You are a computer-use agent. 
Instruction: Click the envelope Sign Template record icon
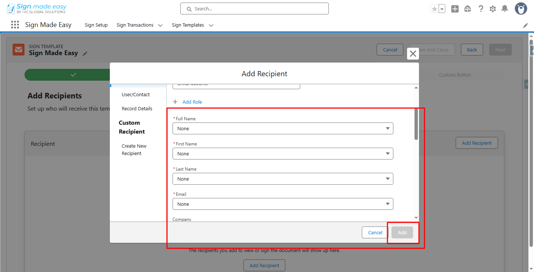pyautogui.click(x=18, y=49)
